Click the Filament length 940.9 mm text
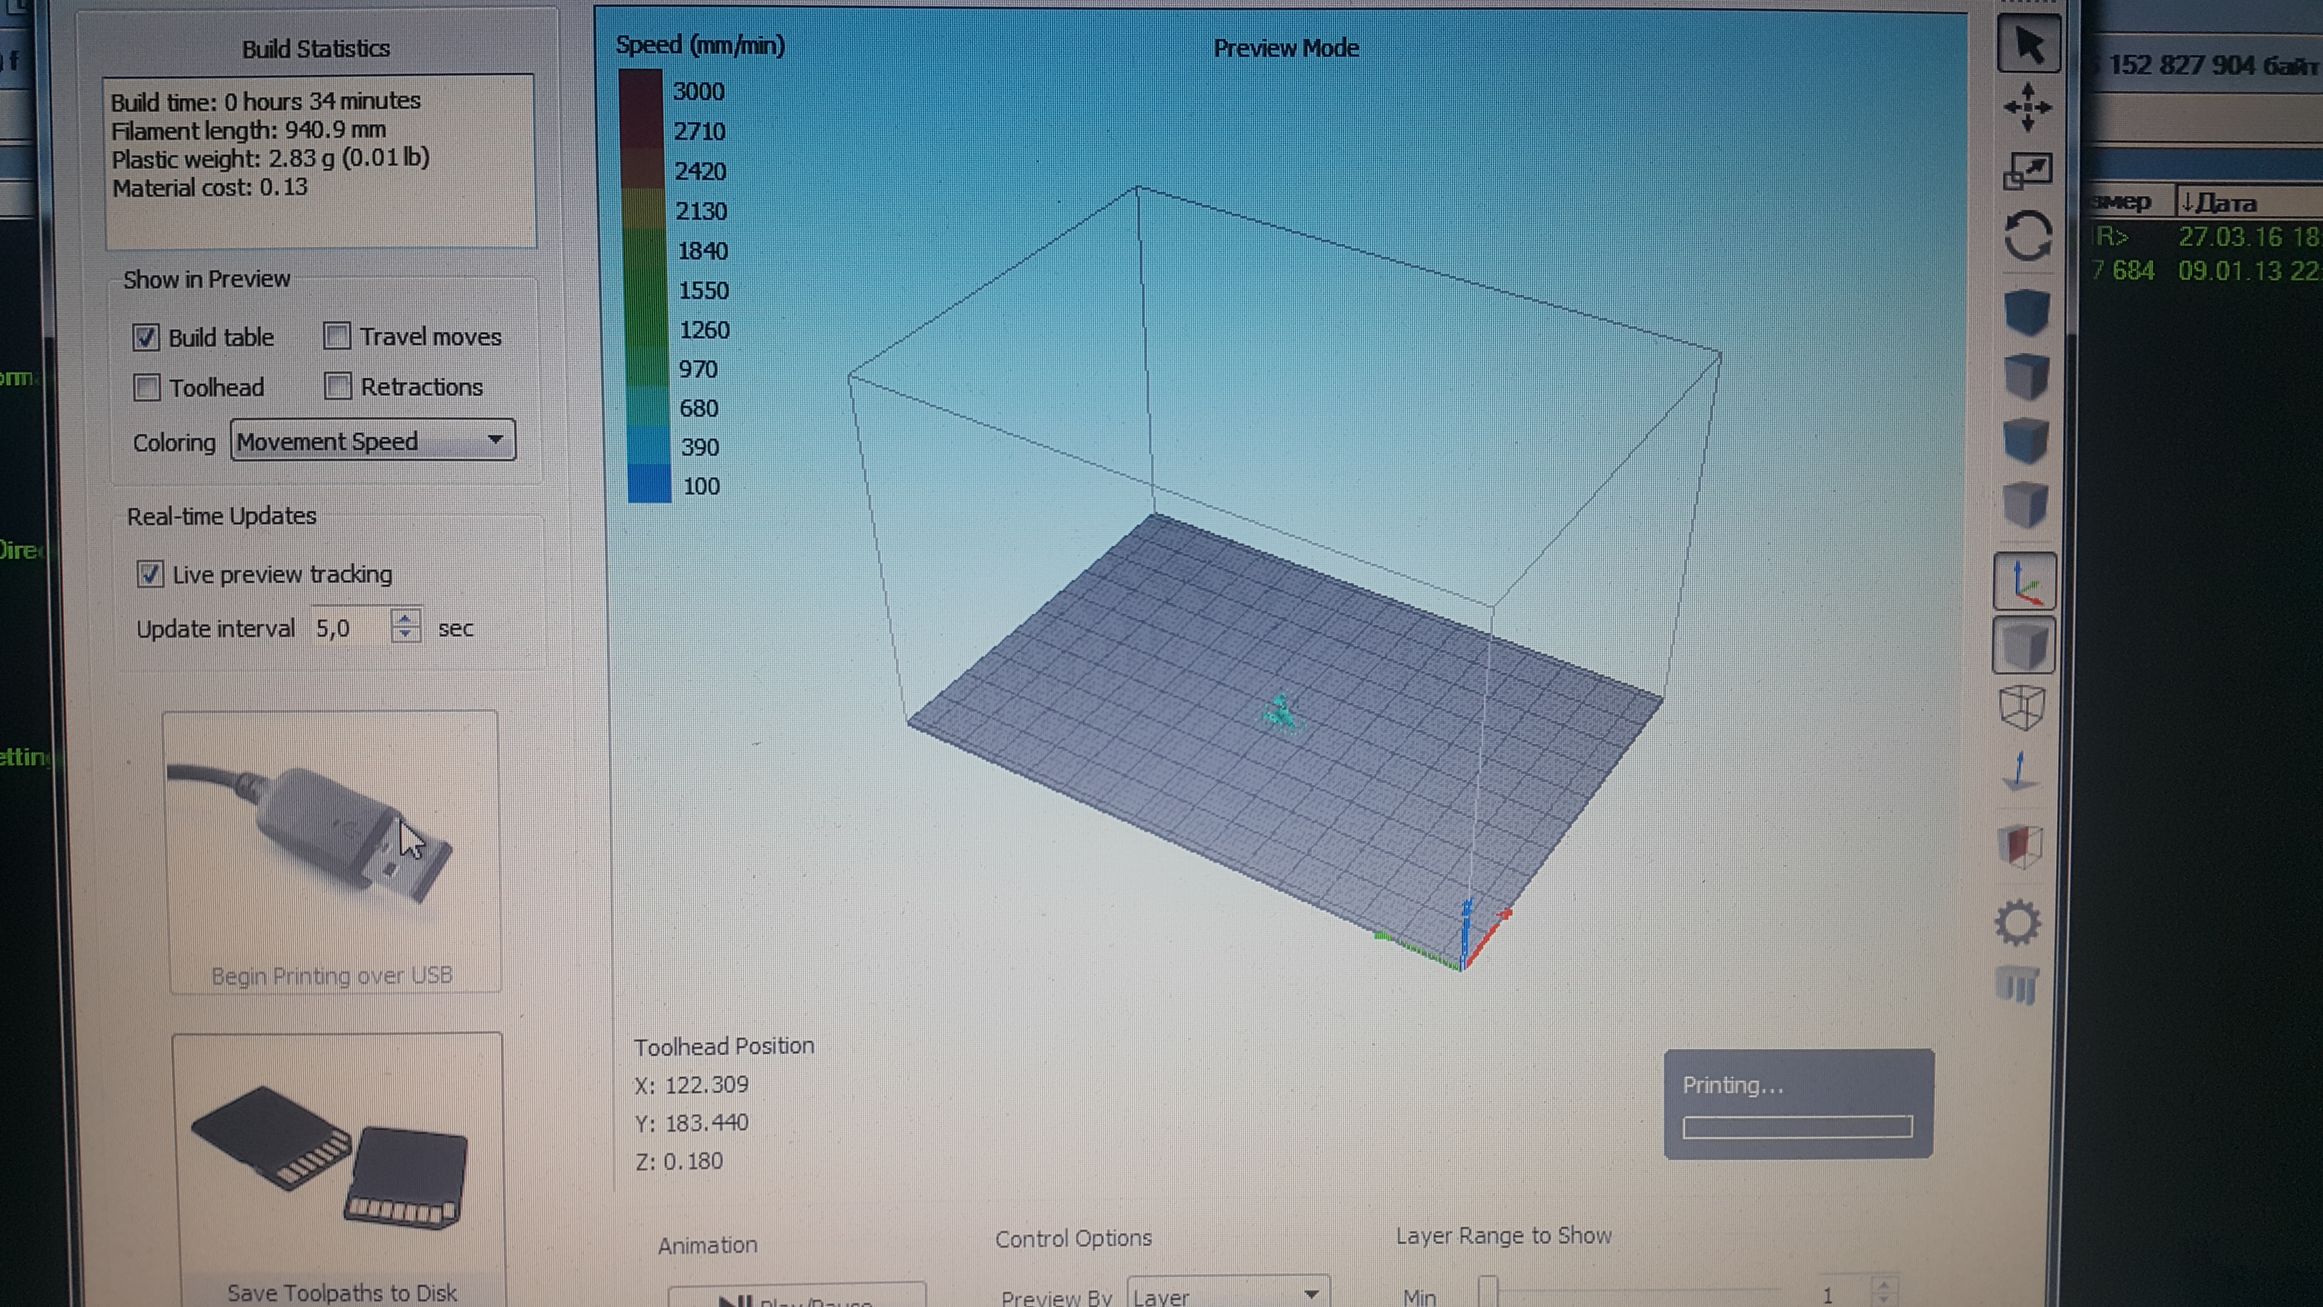 (x=248, y=130)
